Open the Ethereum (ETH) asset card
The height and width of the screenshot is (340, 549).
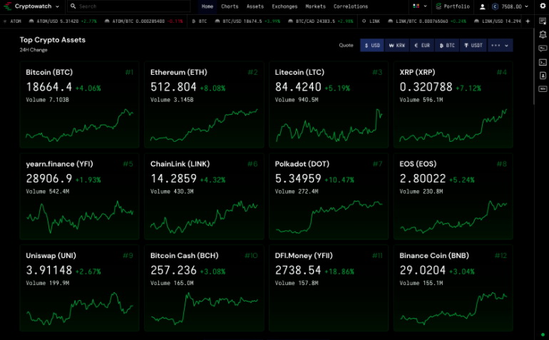(204, 104)
